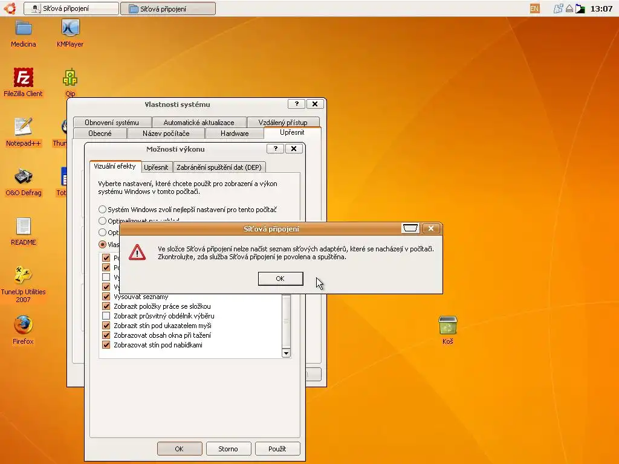619x464 pixels.
Task: Select the Vizuální efekty tab
Action: (x=115, y=166)
